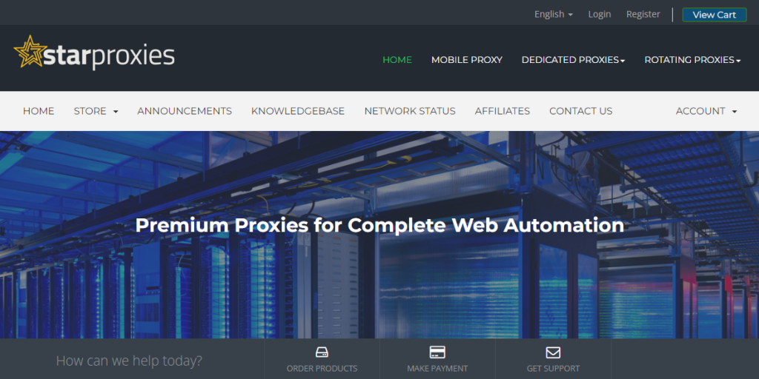Open the English language dropdown
The image size is (759, 379).
pyautogui.click(x=553, y=14)
